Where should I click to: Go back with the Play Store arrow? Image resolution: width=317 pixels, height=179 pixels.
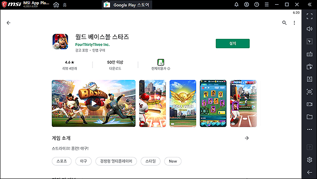click(x=9, y=23)
